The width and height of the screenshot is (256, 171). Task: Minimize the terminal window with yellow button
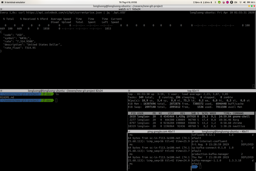tap(249, 6)
